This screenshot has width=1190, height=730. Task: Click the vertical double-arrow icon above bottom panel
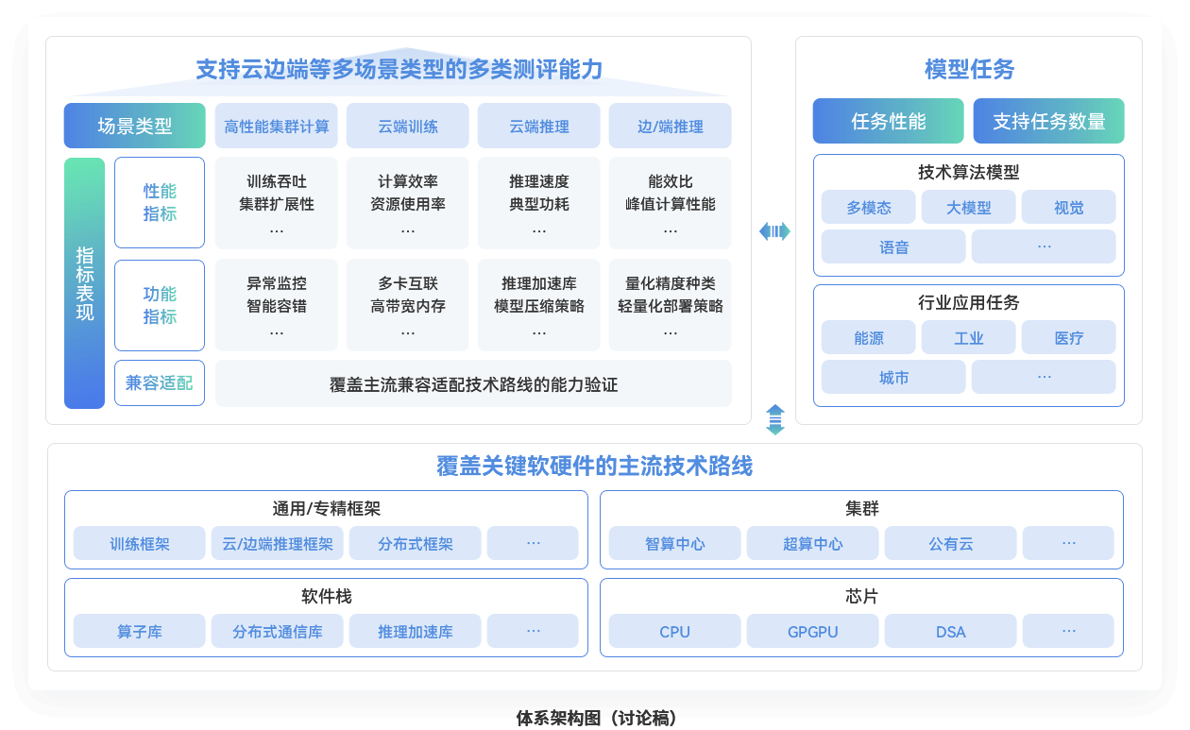[774, 419]
